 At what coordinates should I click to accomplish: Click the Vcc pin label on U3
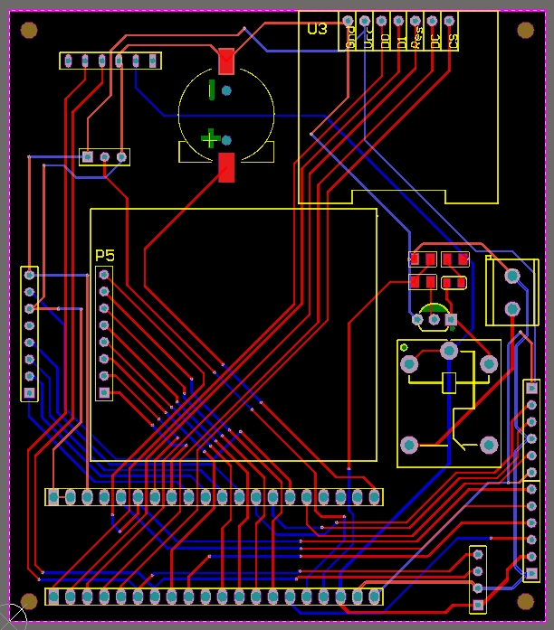pos(368,38)
